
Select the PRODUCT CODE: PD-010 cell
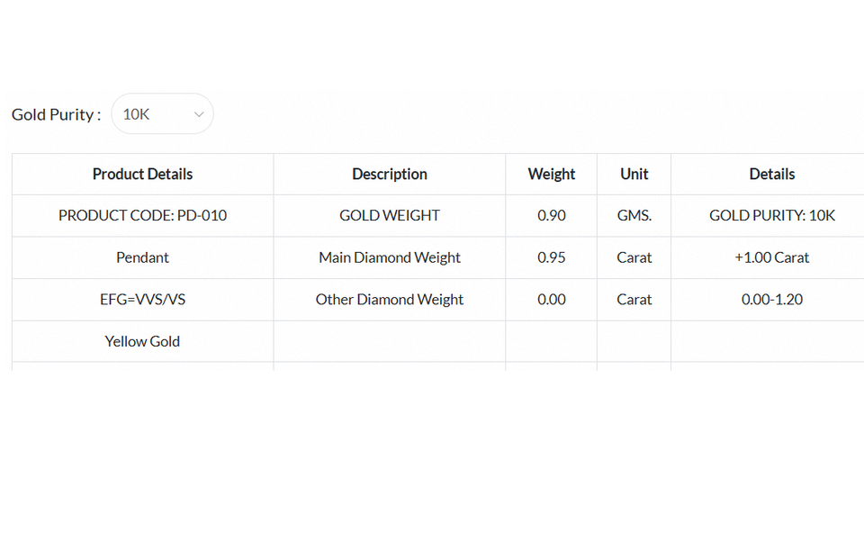pos(142,215)
